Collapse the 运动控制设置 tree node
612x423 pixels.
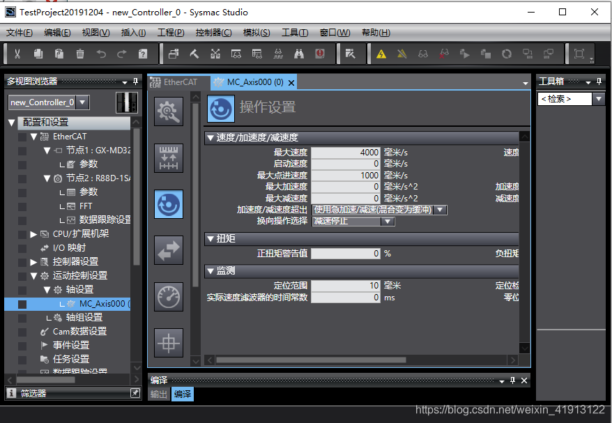pyautogui.click(x=33, y=276)
